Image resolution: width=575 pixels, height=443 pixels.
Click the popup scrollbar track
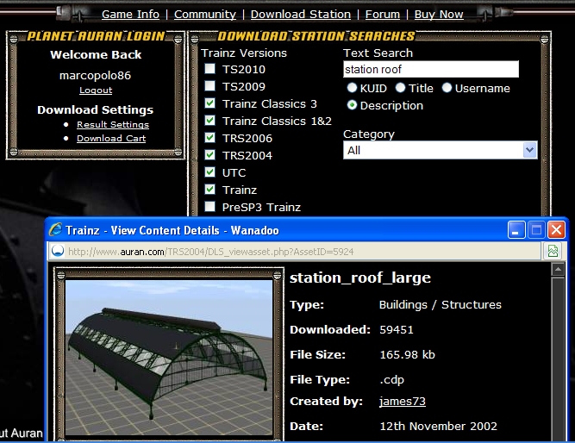[558, 359]
